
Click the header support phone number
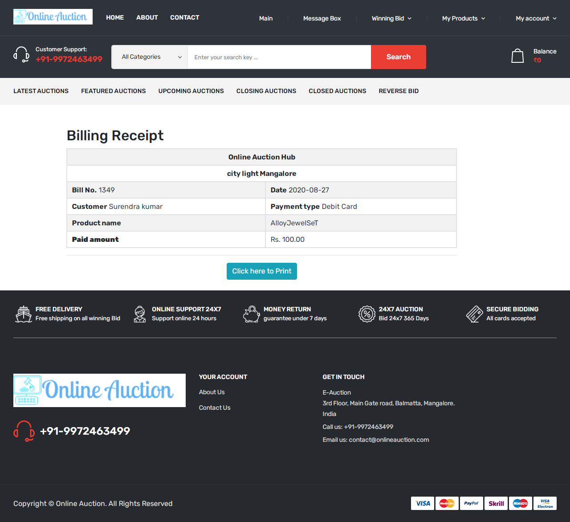pyautogui.click(x=69, y=59)
